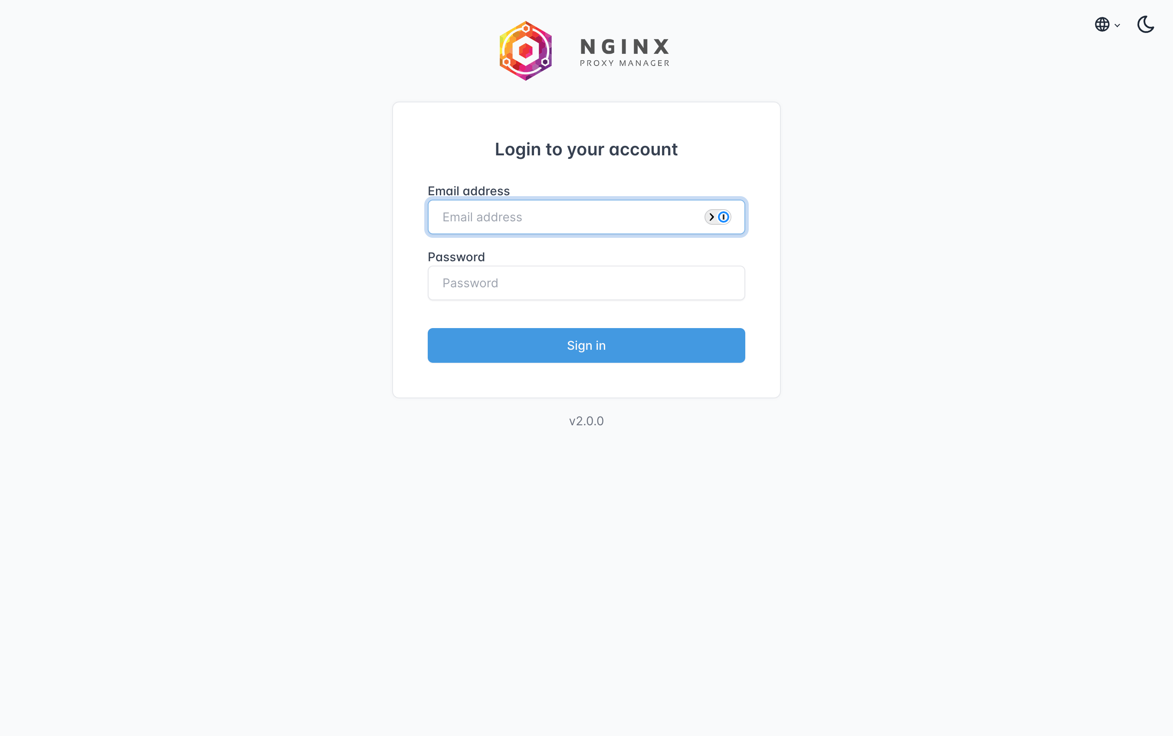
Task: Click the Email address label text
Action: pyautogui.click(x=469, y=191)
